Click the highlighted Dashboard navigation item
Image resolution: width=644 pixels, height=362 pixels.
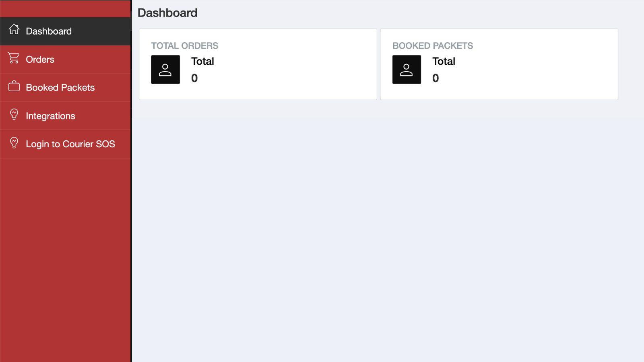(49, 31)
